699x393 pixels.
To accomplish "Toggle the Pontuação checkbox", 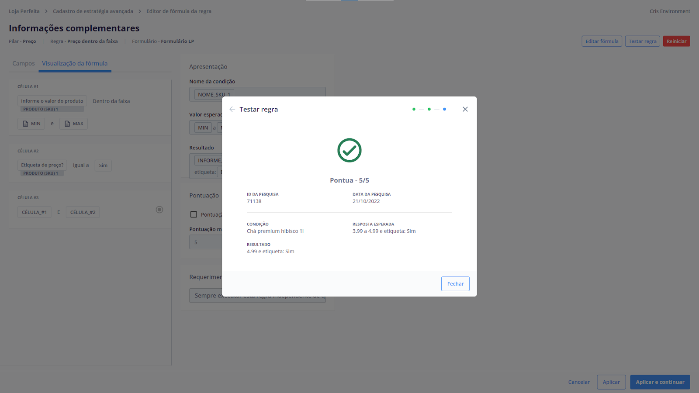I will (194, 214).
